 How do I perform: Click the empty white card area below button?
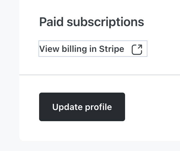click(x=100, y=131)
